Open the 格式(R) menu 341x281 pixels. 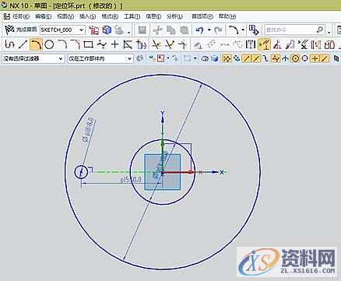(110, 16)
